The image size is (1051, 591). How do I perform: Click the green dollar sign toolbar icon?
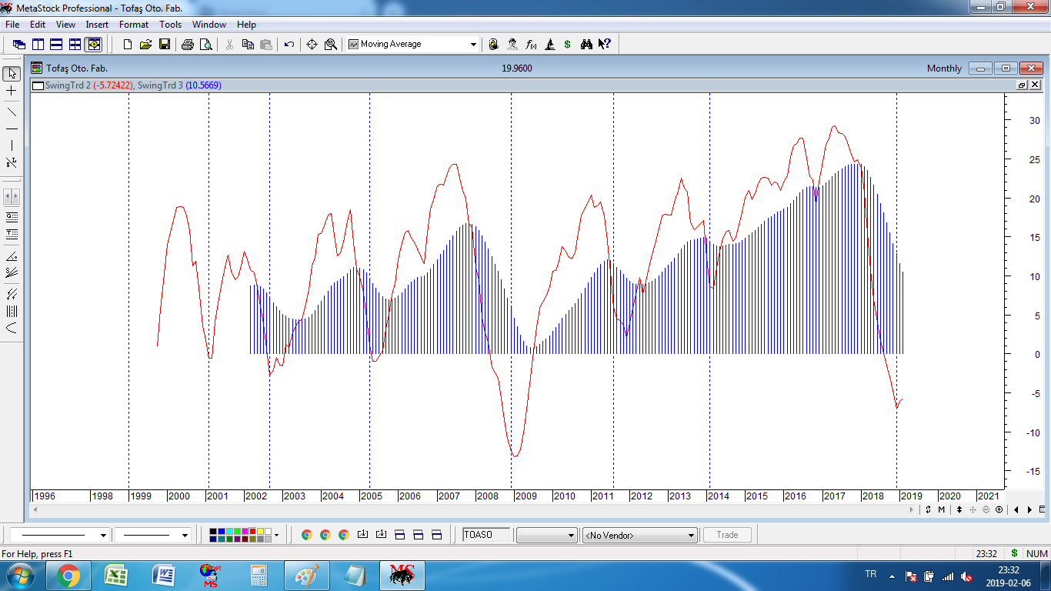pos(568,45)
